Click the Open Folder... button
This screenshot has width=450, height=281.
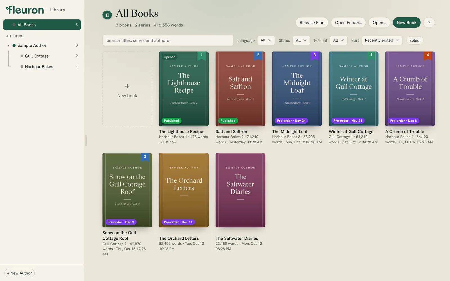[348, 22]
